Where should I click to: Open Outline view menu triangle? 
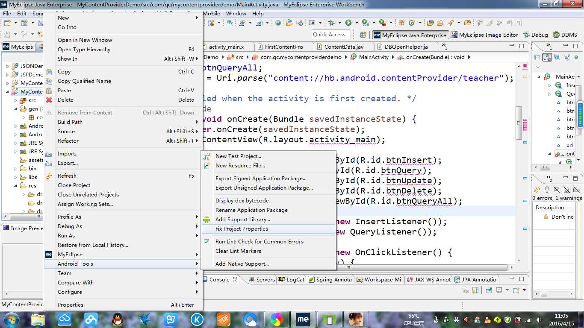tap(538, 67)
